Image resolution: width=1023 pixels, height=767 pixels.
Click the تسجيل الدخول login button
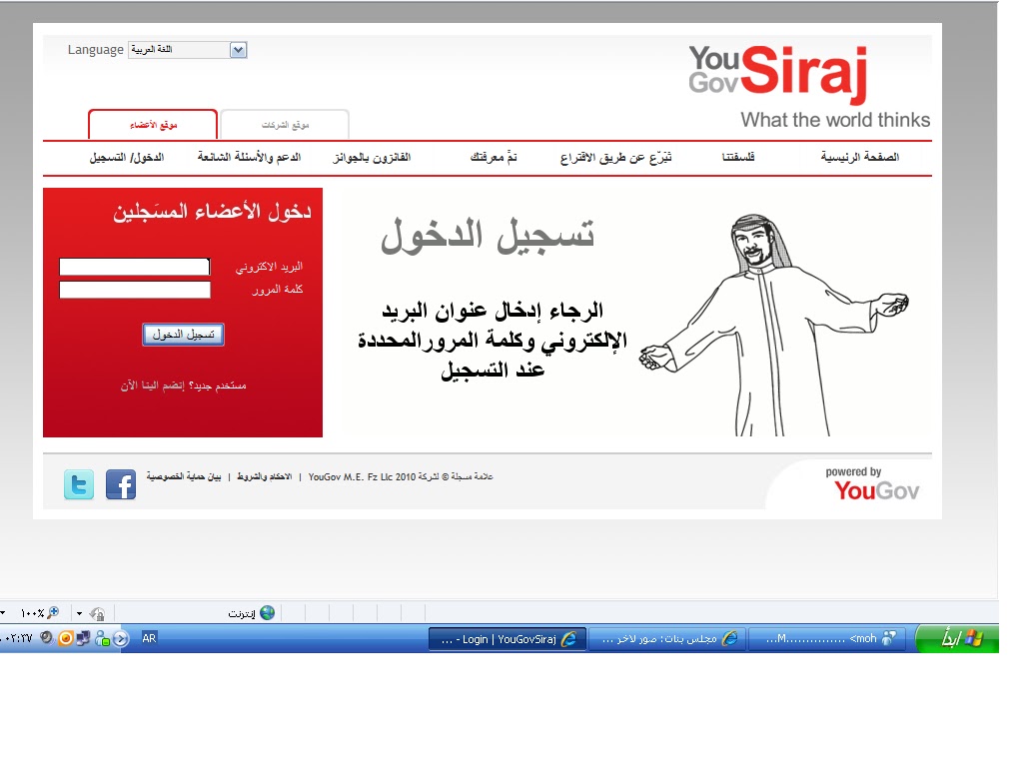[x=184, y=335]
